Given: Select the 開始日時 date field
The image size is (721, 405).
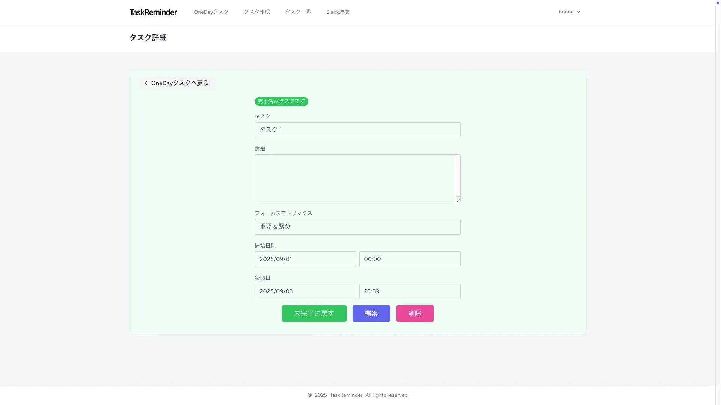Looking at the screenshot, I should [x=305, y=259].
